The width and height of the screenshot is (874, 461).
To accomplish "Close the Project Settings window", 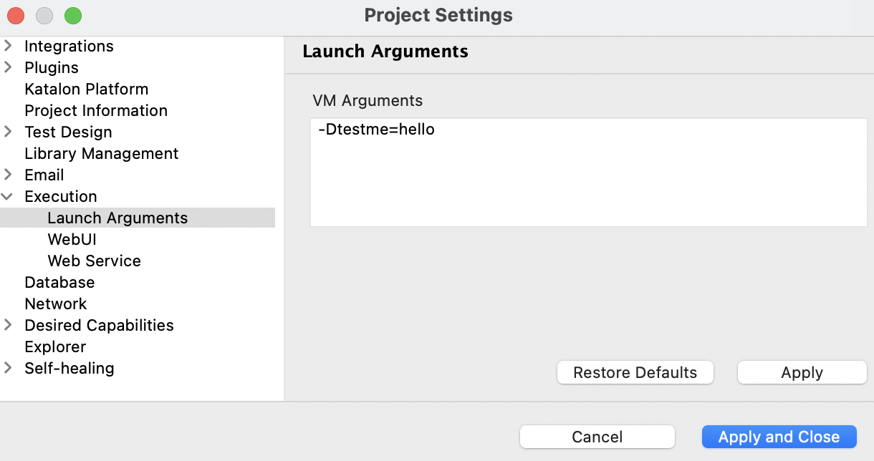I will coord(16,15).
